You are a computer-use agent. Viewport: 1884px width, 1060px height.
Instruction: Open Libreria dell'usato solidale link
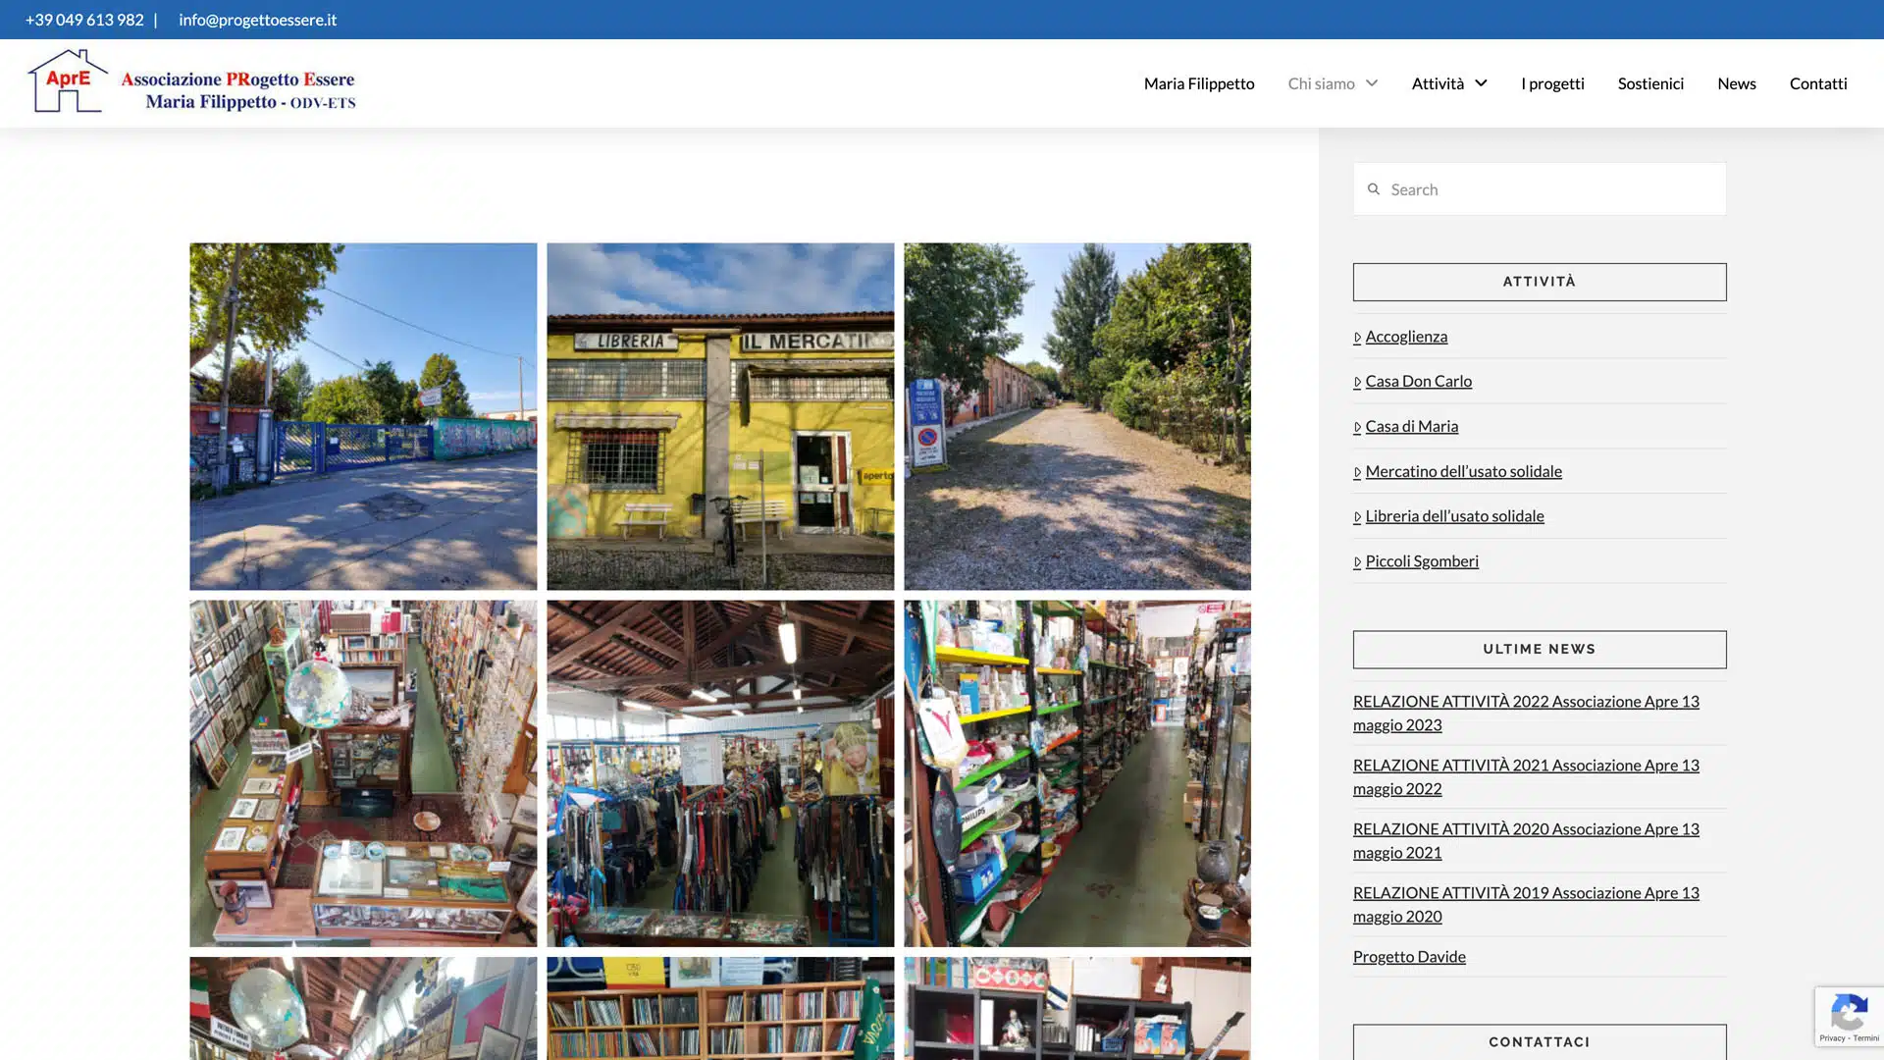coord(1454,516)
